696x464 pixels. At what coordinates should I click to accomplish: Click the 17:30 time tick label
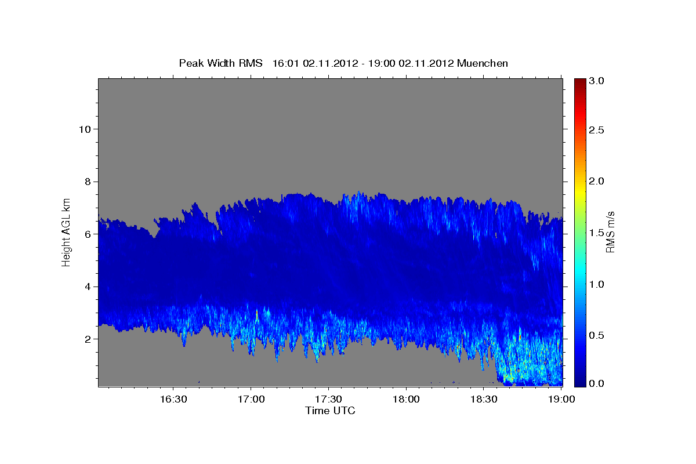pyautogui.click(x=328, y=400)
